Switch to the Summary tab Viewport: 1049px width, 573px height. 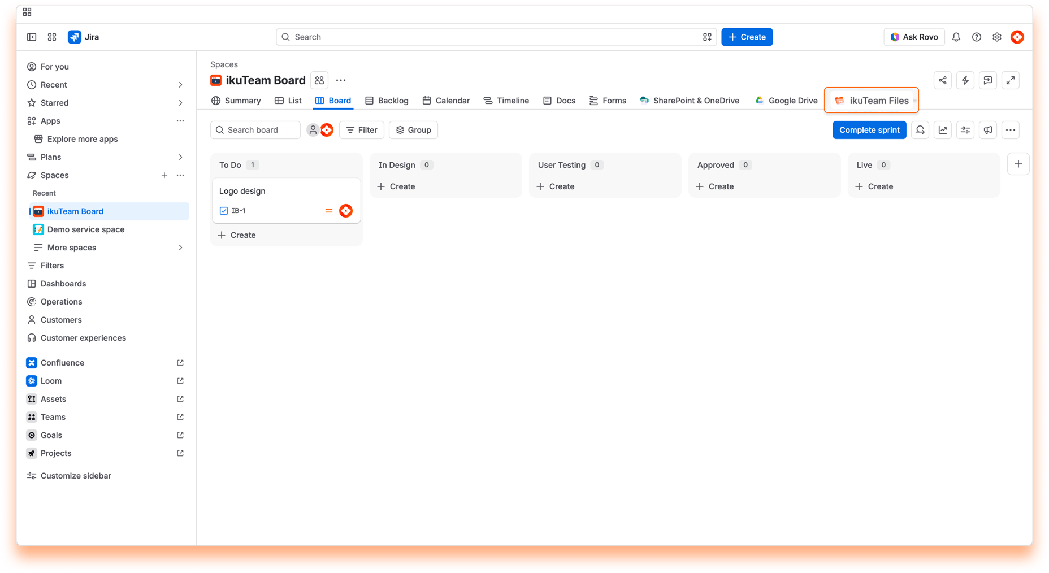click(x=236, y=101)
